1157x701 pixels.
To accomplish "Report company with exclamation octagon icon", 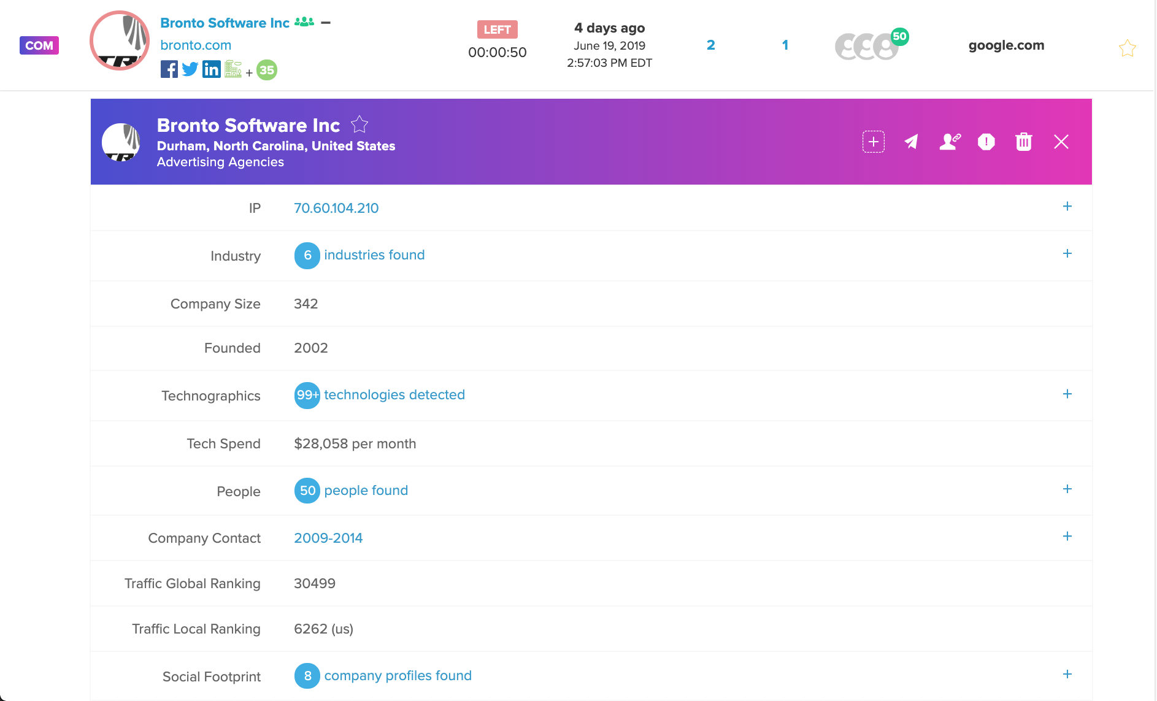I will tap(986, 142).
